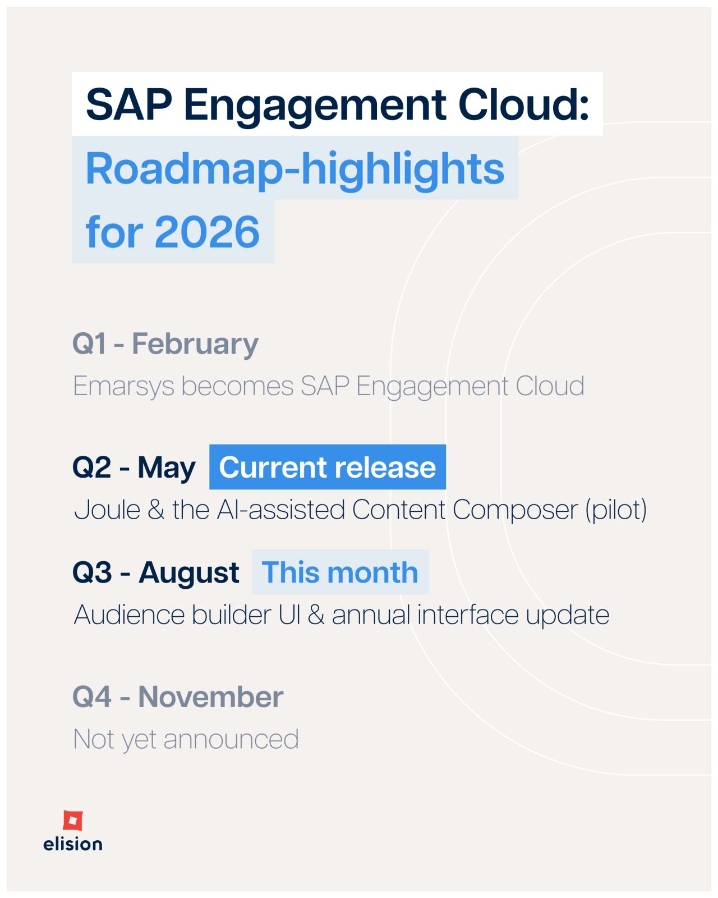Select the Q2 - May heading
Viewport: 718px width, 898px height.
point(134,467)
